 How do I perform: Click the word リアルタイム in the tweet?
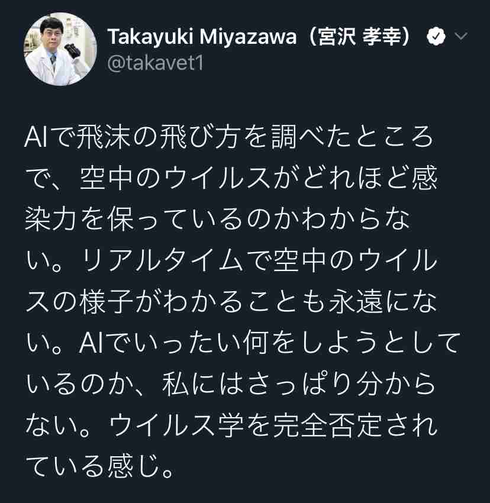coord(163,260)
